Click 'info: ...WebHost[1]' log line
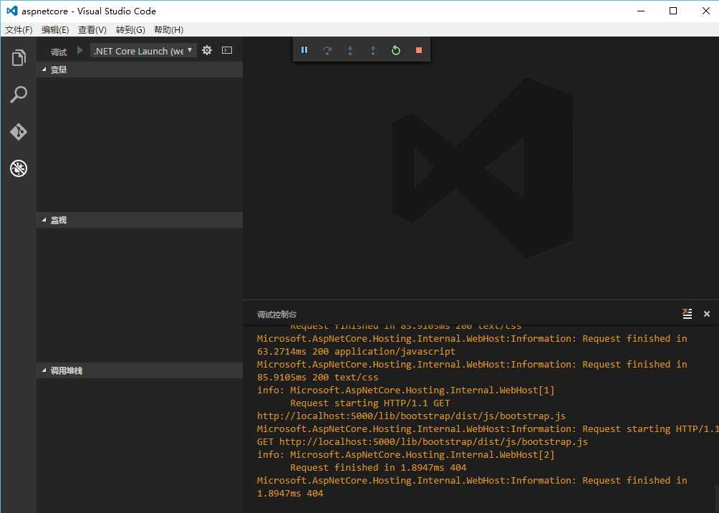Viewport: 719px width, 513px height. (405, 390)
